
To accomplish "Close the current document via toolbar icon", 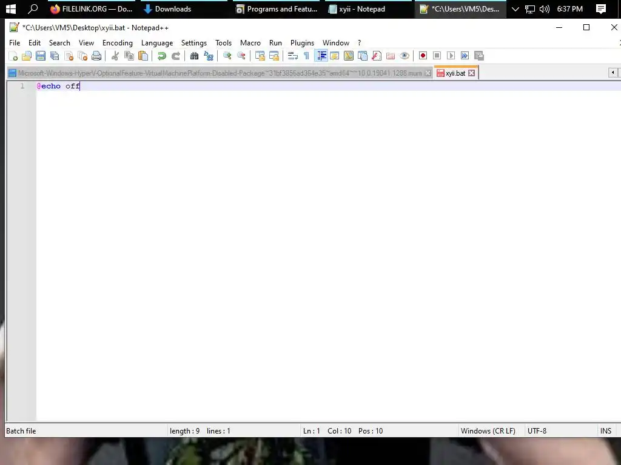I will point(69,56).
